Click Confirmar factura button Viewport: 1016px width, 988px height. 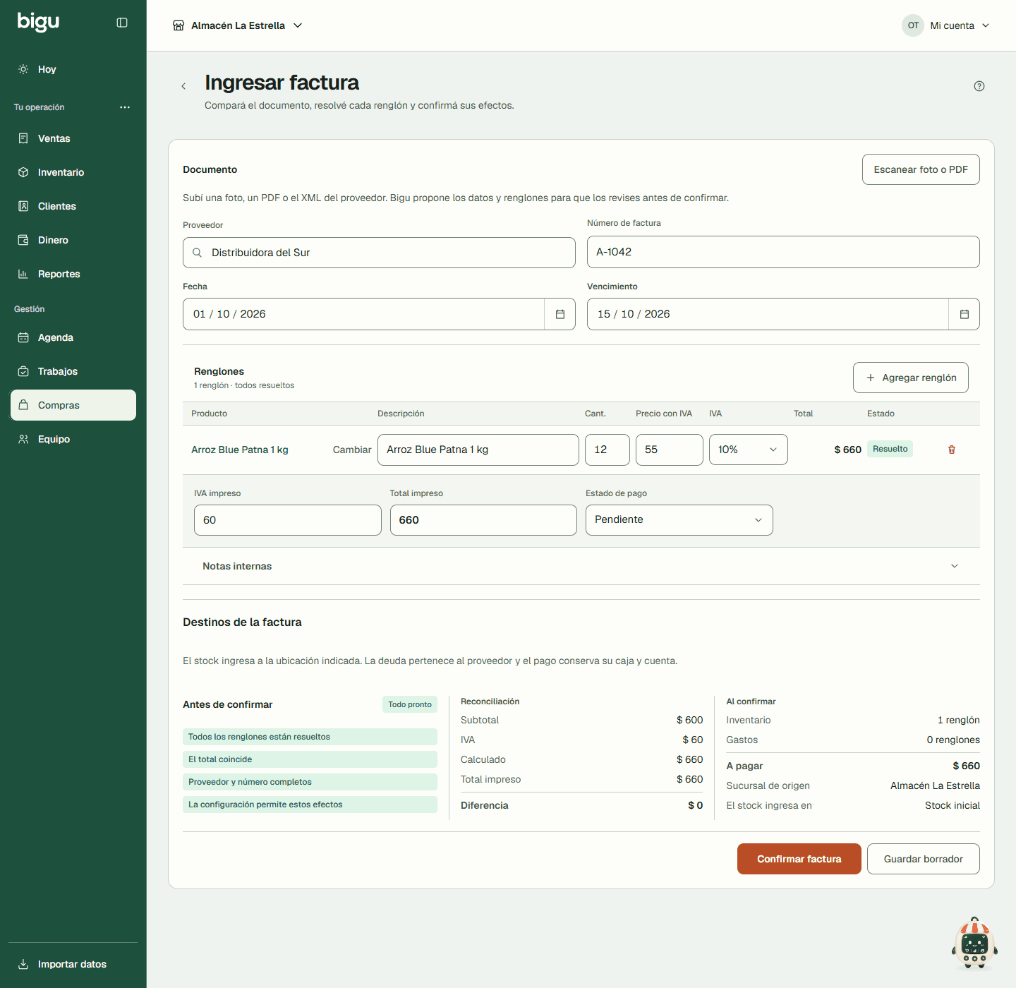pos(799,859)
